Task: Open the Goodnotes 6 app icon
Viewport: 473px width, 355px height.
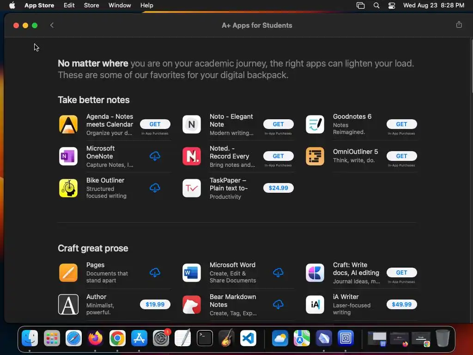Action: pyautogui.click(x=315, y=124)
